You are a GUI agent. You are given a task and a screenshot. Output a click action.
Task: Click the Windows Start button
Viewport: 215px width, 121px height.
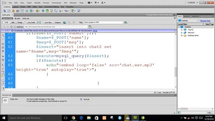pos(4,118)
